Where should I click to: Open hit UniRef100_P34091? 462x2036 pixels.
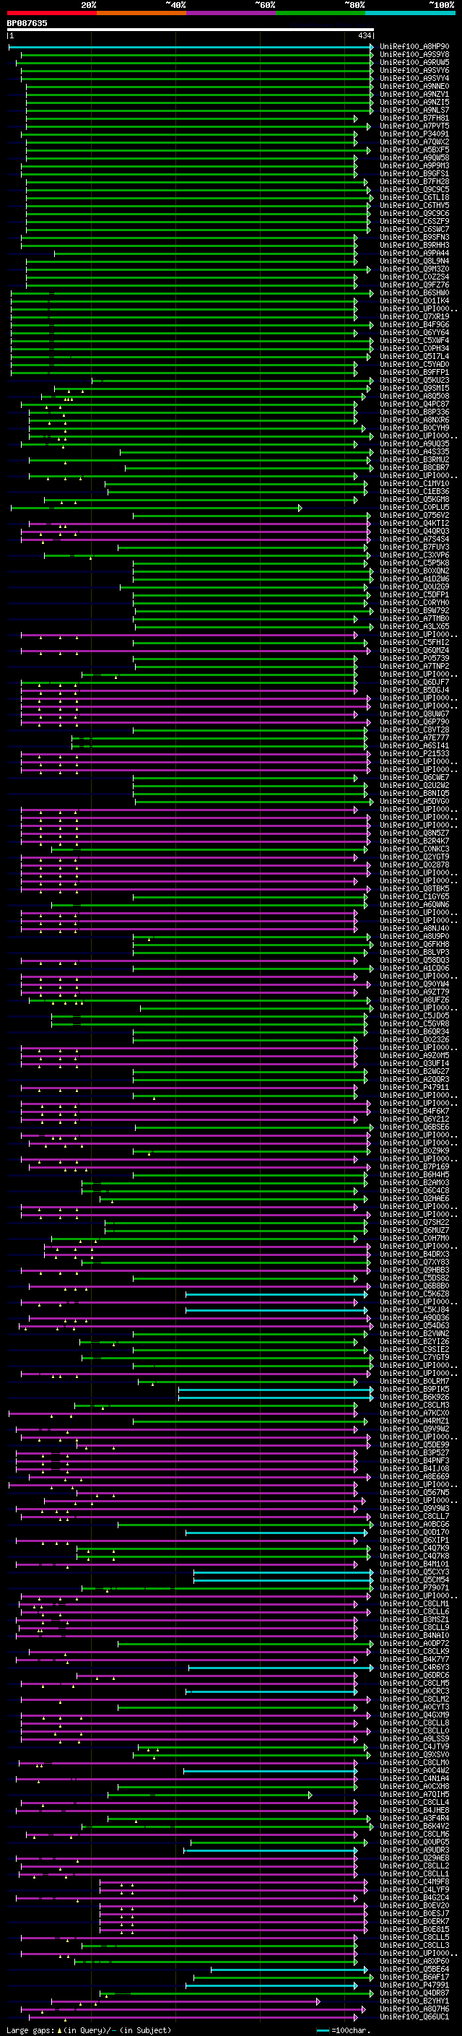pyautogui.click(x=414, y=134)
